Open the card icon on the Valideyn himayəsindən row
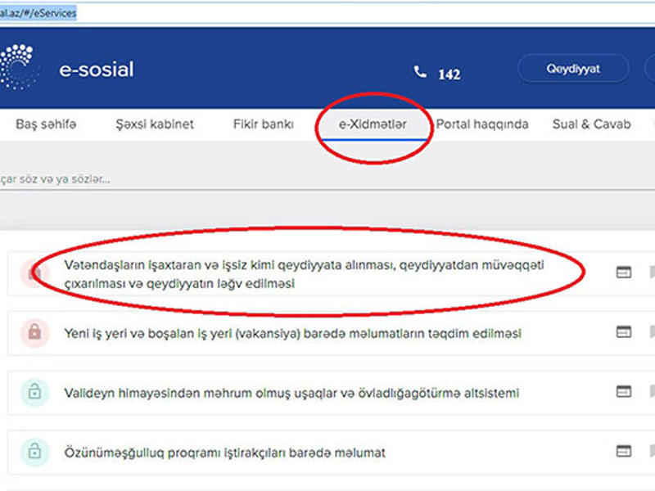 (624, 392)
